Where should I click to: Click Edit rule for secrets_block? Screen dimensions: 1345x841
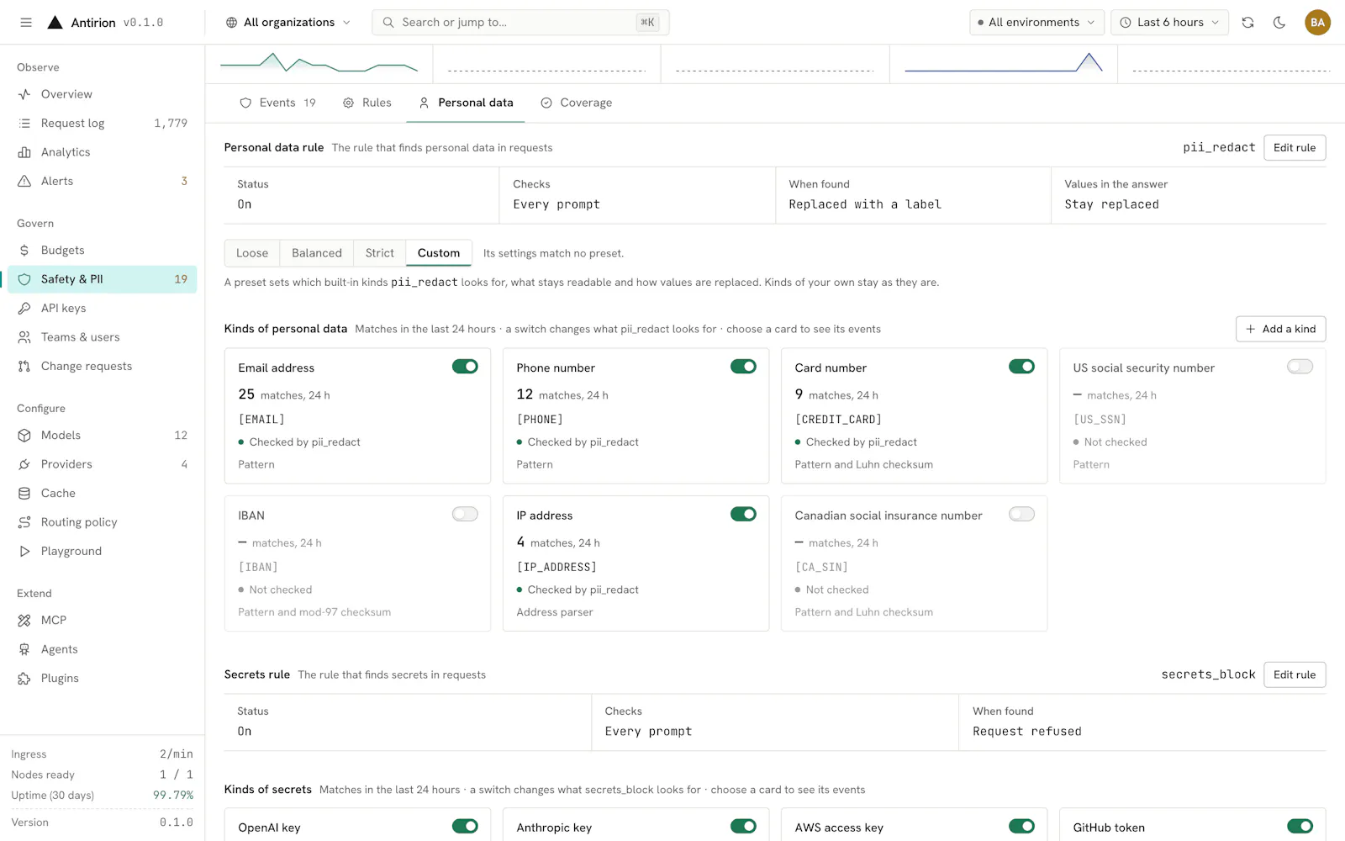pos(1295,674)
